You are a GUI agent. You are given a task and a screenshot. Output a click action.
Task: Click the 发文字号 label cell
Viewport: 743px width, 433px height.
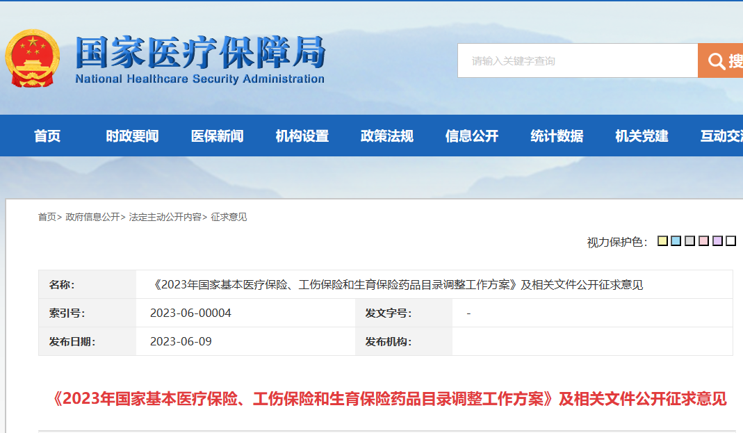404,313
